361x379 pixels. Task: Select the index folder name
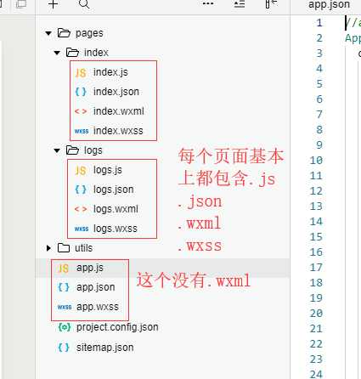[x=96, y=53]
